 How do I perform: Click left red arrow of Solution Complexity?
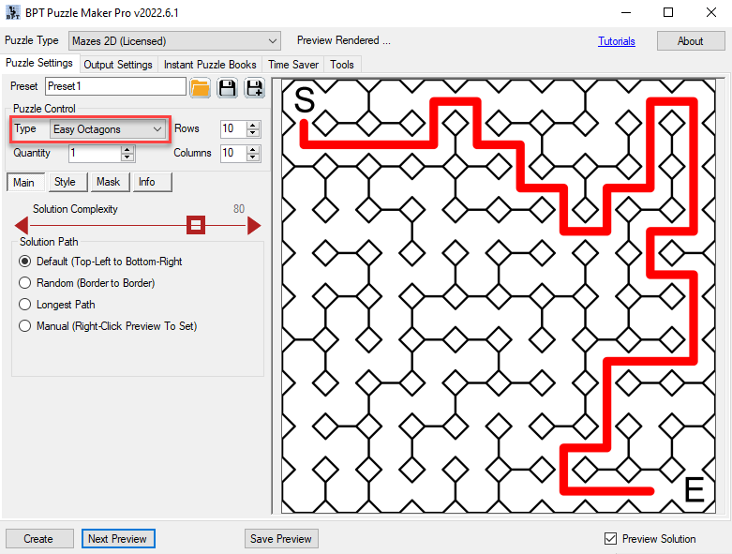[x=21, y=225]
